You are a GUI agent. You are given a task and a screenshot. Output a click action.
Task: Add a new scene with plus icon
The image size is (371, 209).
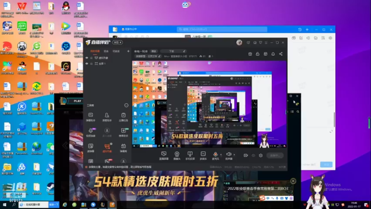pos(128,51)
